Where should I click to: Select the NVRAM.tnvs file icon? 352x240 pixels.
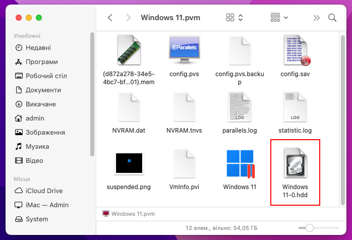click(184, 107)
